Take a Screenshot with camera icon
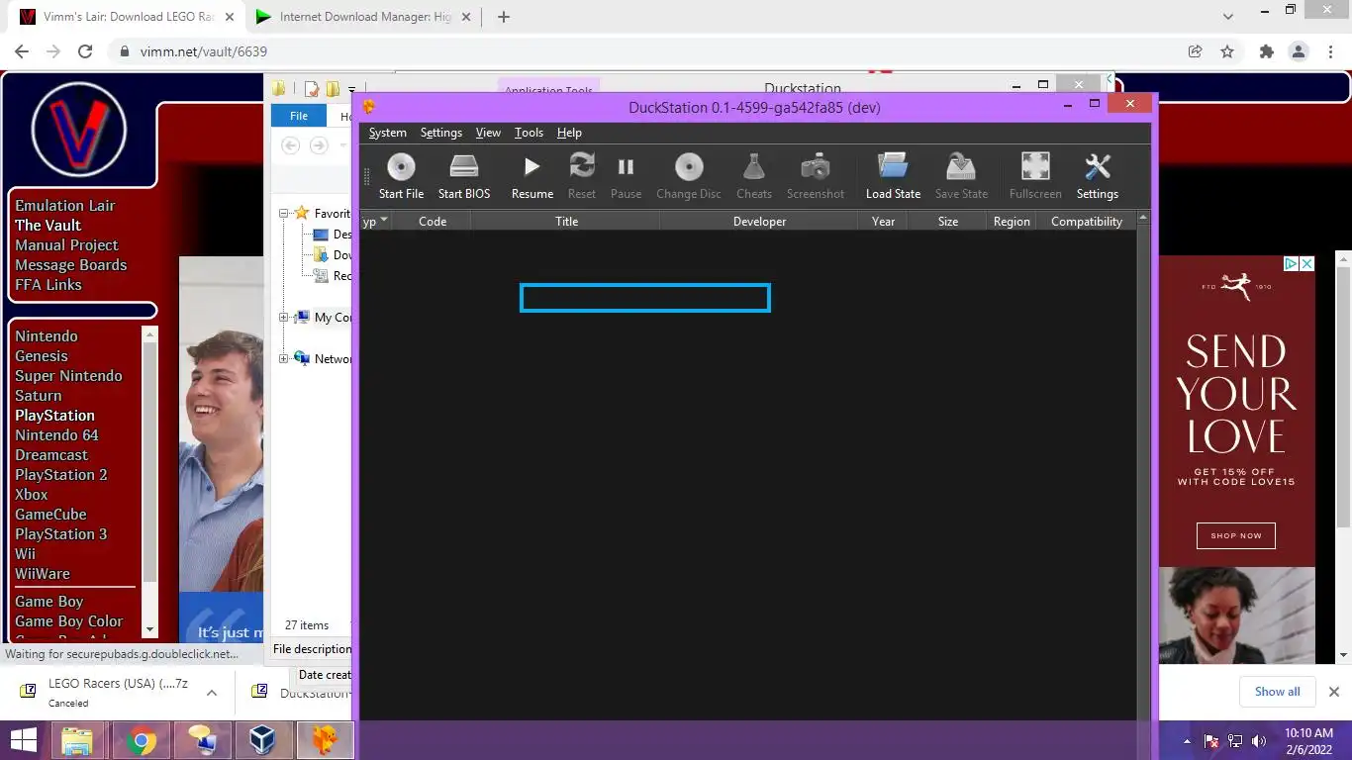1352x760 pixels. pos(816,166)
